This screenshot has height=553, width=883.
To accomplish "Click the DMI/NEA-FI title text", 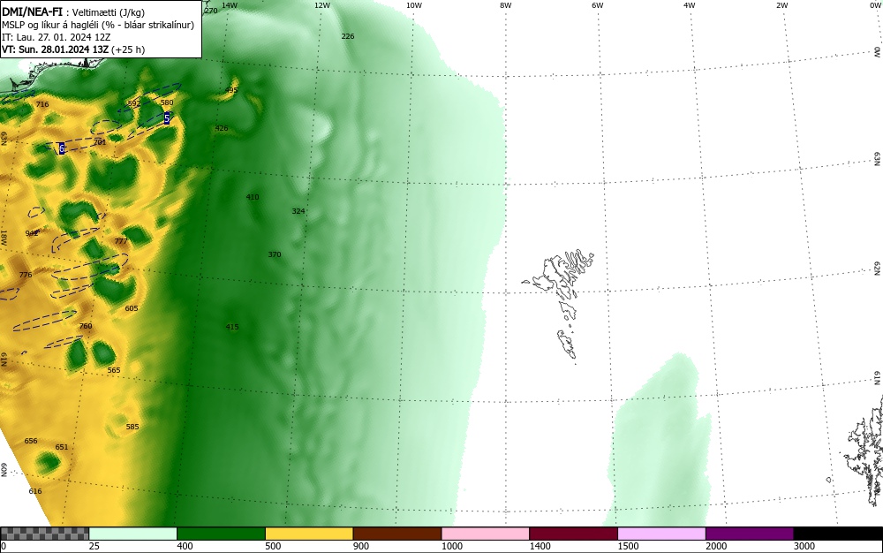I will tap(32, 12).
